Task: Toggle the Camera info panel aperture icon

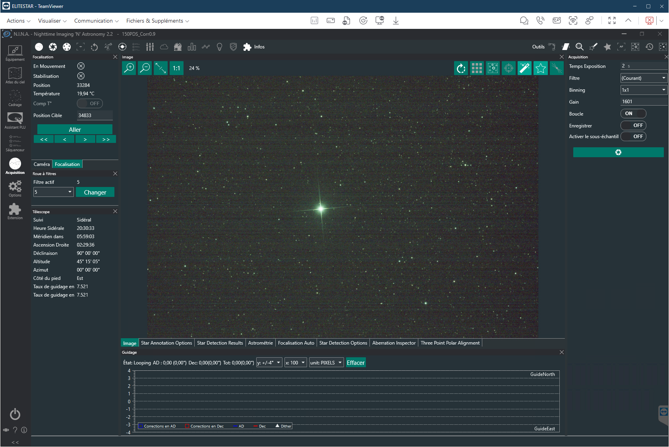Action: tap(53, 47)
